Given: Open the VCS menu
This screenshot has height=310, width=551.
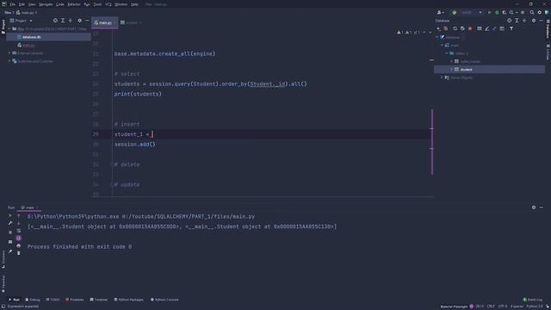Looking at the screenshot, I should [x=108, y=4].
